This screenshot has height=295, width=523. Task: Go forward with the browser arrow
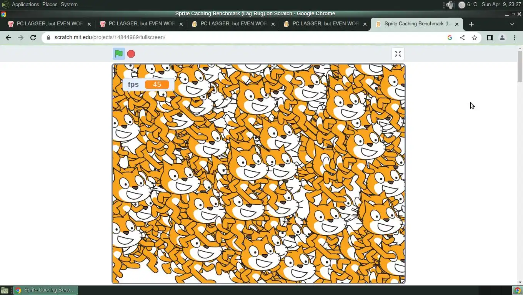coord(21,38)
